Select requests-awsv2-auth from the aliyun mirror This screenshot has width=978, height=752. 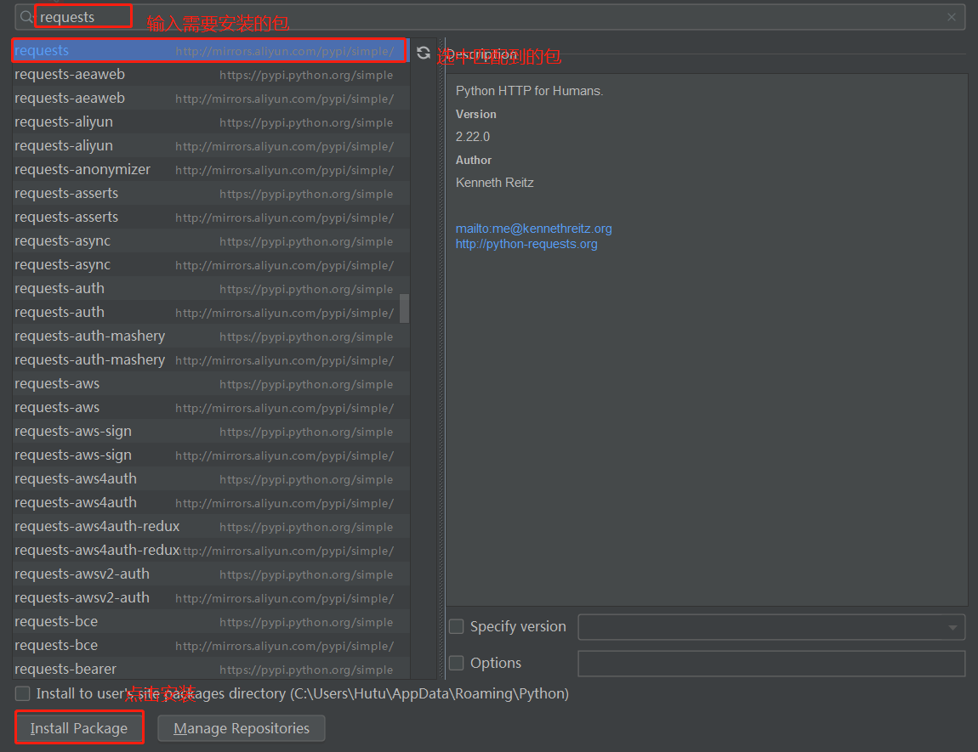(x=211, y=598)
